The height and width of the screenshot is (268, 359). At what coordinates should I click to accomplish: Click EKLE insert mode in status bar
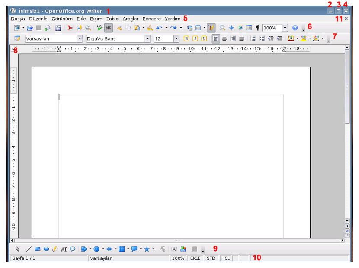tap(196, 258)
